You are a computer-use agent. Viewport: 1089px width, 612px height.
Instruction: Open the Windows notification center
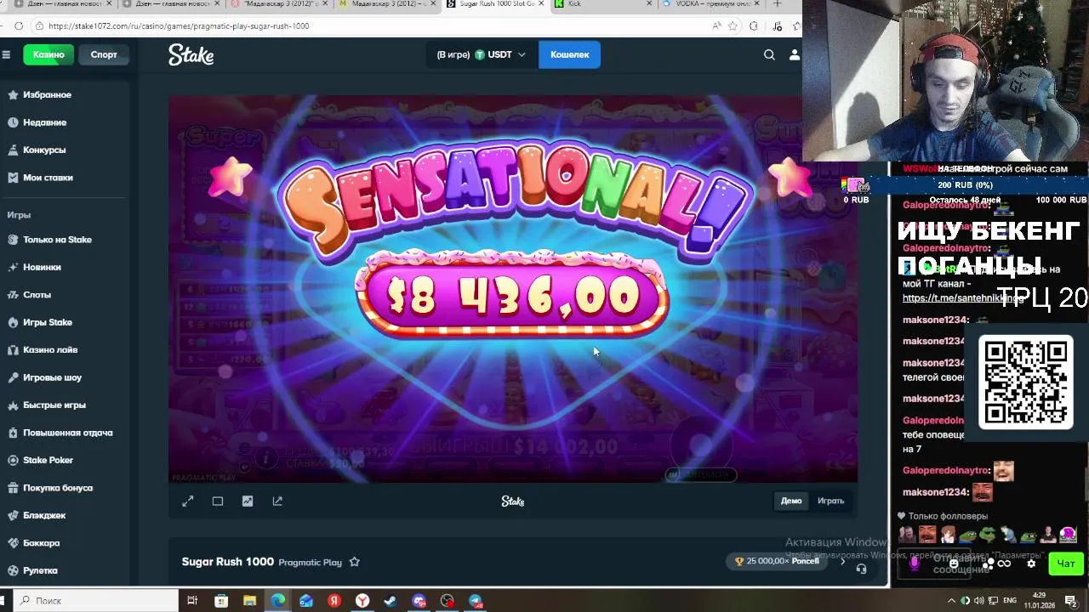(1071, 601)
